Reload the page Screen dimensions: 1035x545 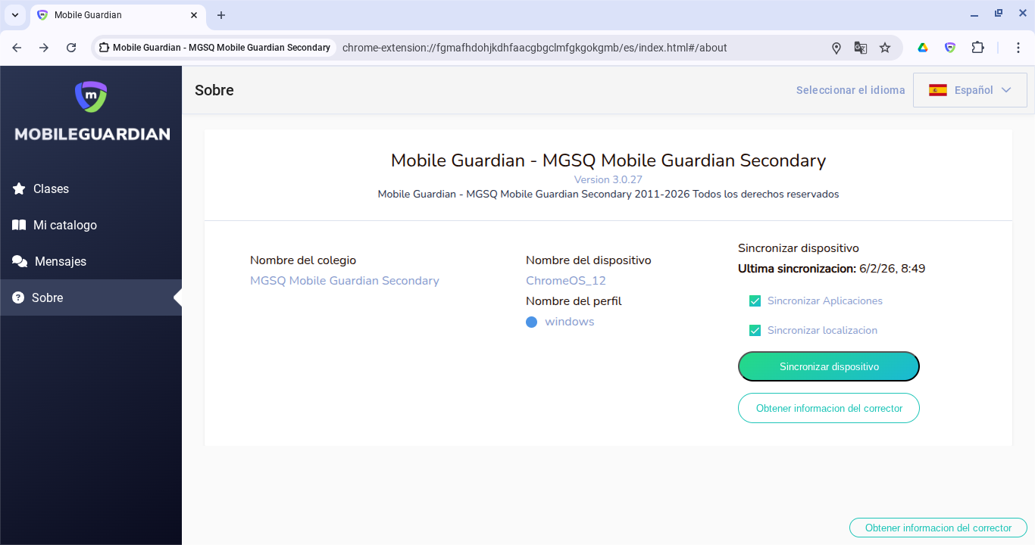pyautogui.click(x=71, y=48)
